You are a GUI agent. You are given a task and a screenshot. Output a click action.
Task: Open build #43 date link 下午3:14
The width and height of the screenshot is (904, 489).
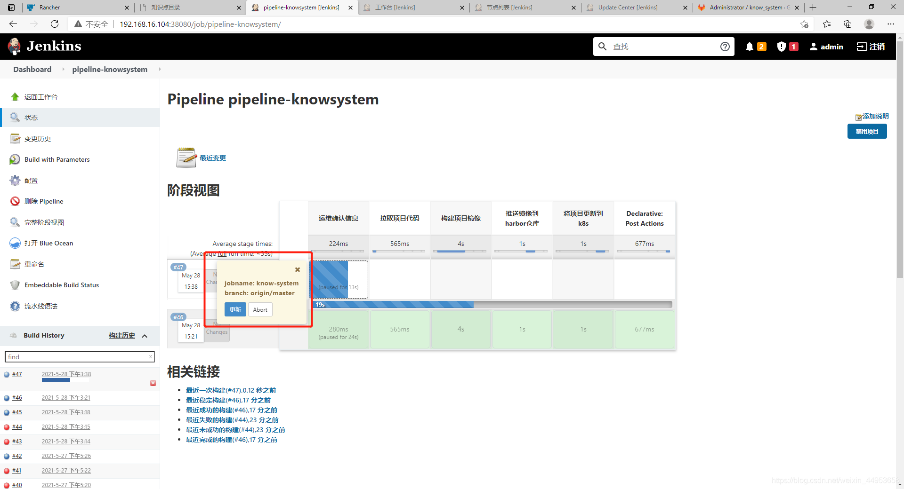click(66, 442)
